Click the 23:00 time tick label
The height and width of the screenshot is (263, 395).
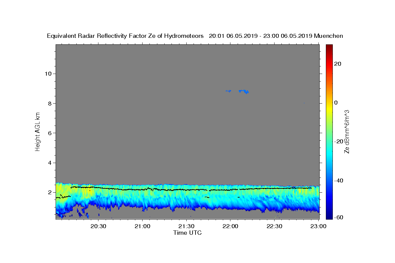click(x=318, y=227)
